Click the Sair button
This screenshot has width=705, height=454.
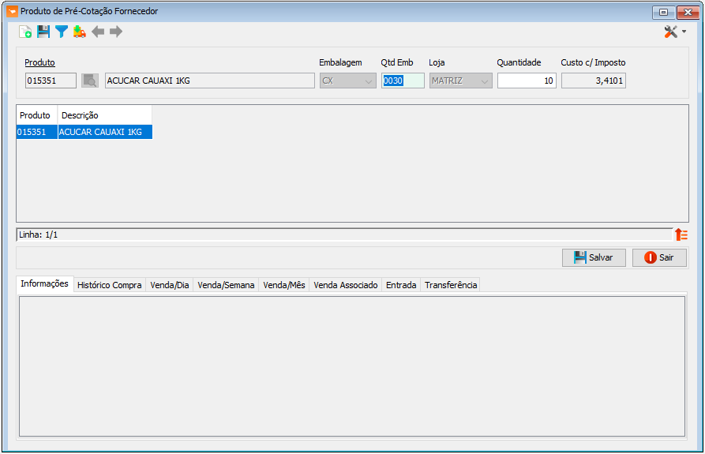pyautogui.click(x=659, y=257)
